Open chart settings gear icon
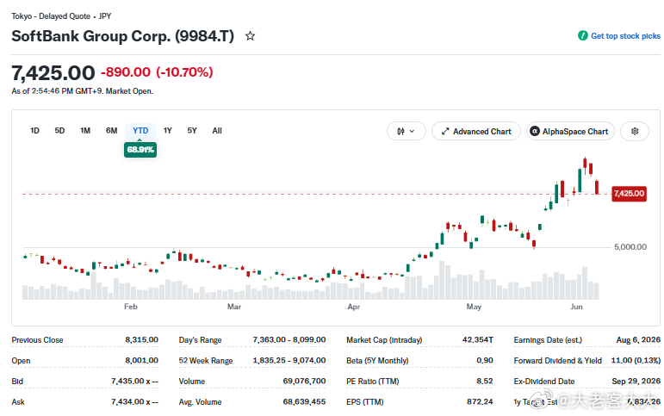 point(635,131)
